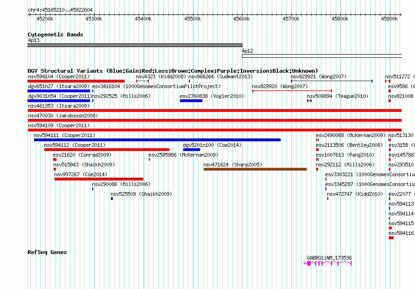This screenshot has width=415, height=289.
Task: Click the chr4:45165210..45922604 coordinate label
Action: coord(60,10)
